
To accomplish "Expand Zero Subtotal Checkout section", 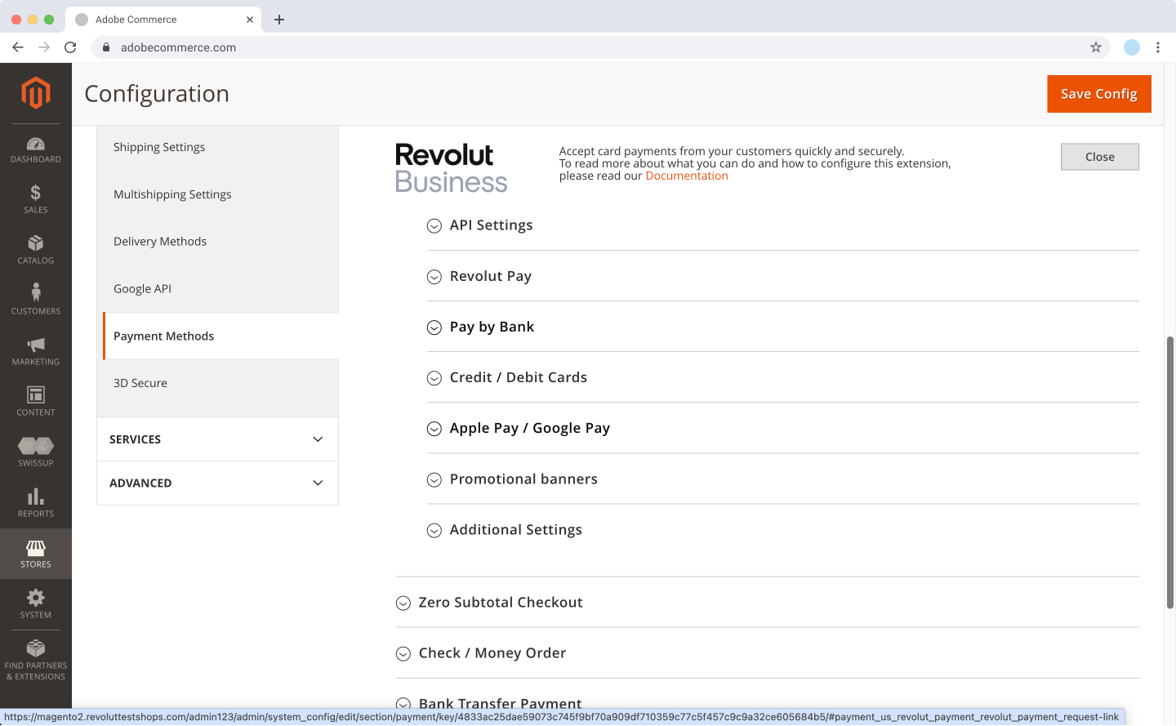I will coord(500,603).
